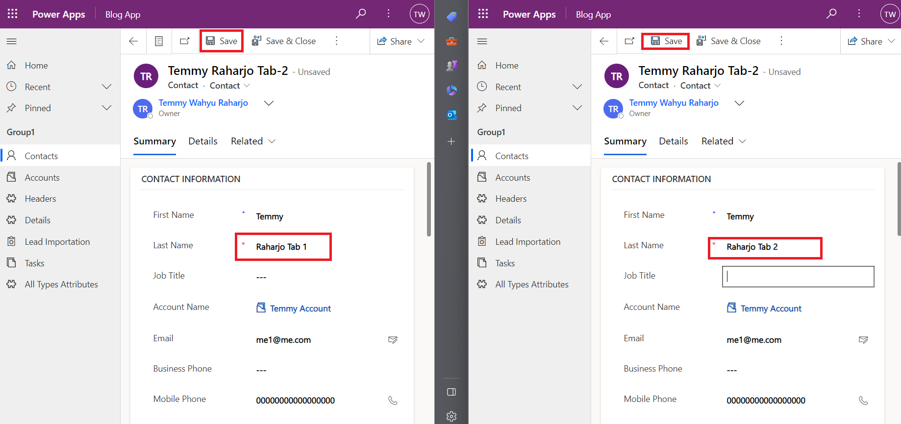Click search icon in left window header
The width and height of the screenshot is (901, 424).
point(361,14)
